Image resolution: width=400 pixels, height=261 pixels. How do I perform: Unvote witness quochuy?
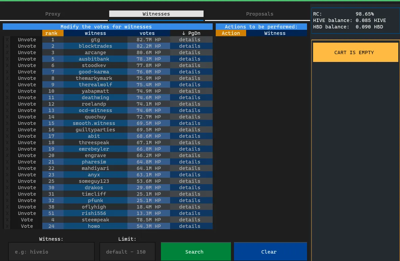(x=27, y=117)
